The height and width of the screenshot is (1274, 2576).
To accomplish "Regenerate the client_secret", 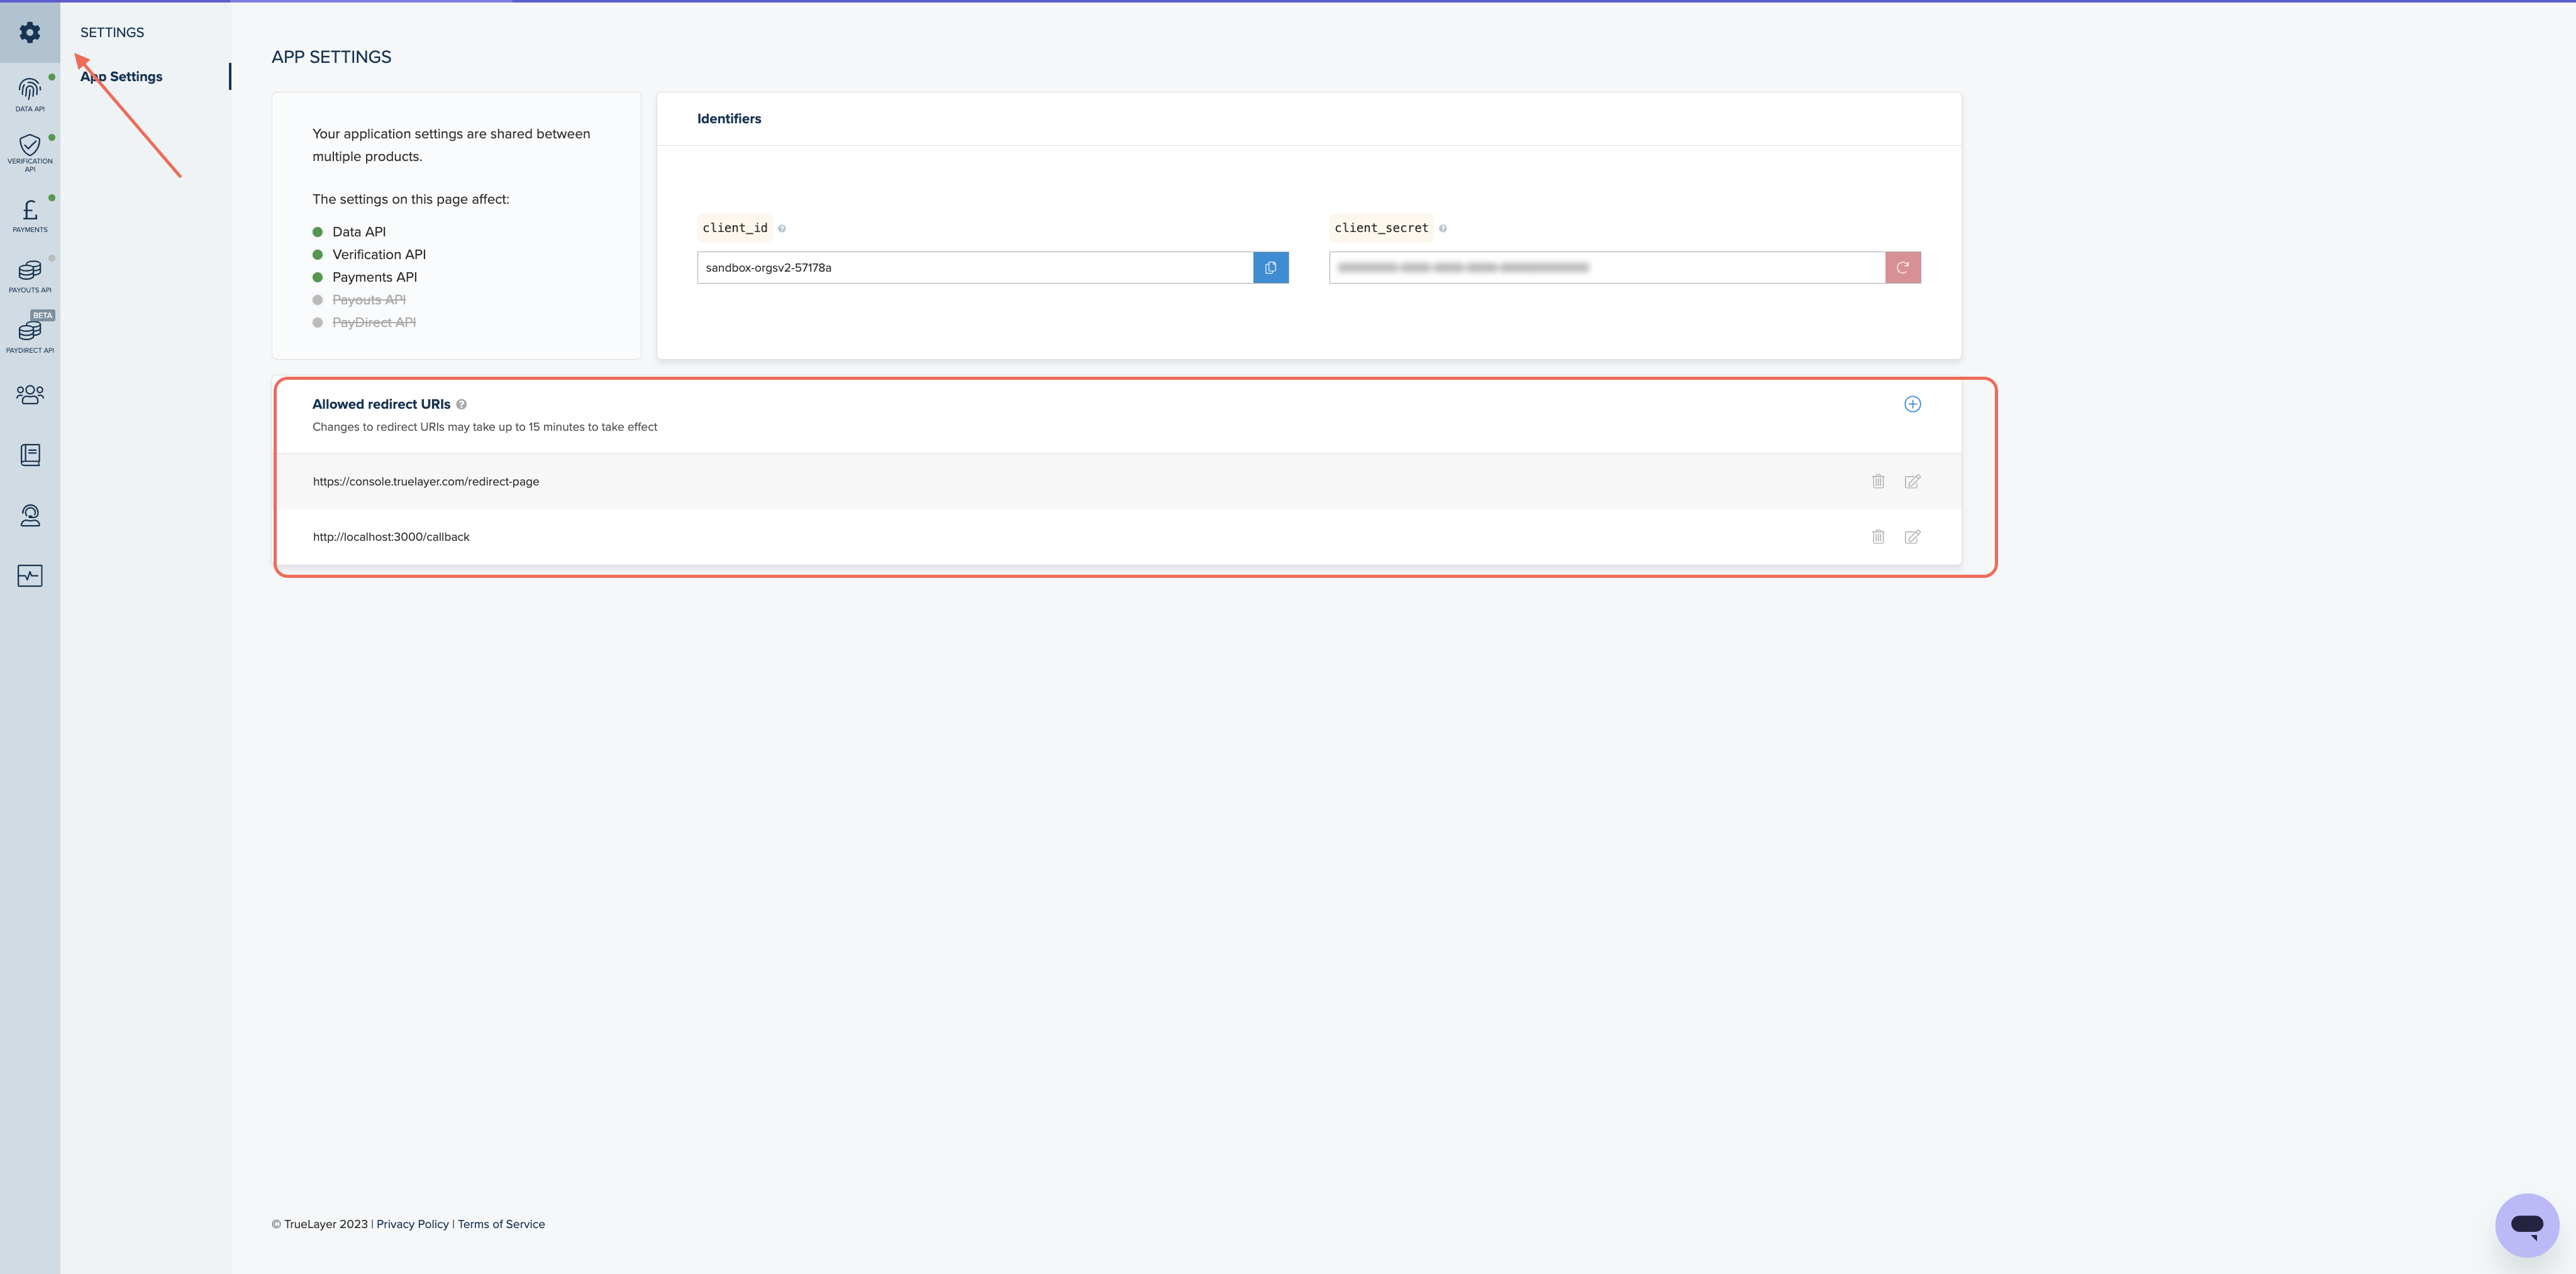I will pyautogui.click(x=1902, y=268).
